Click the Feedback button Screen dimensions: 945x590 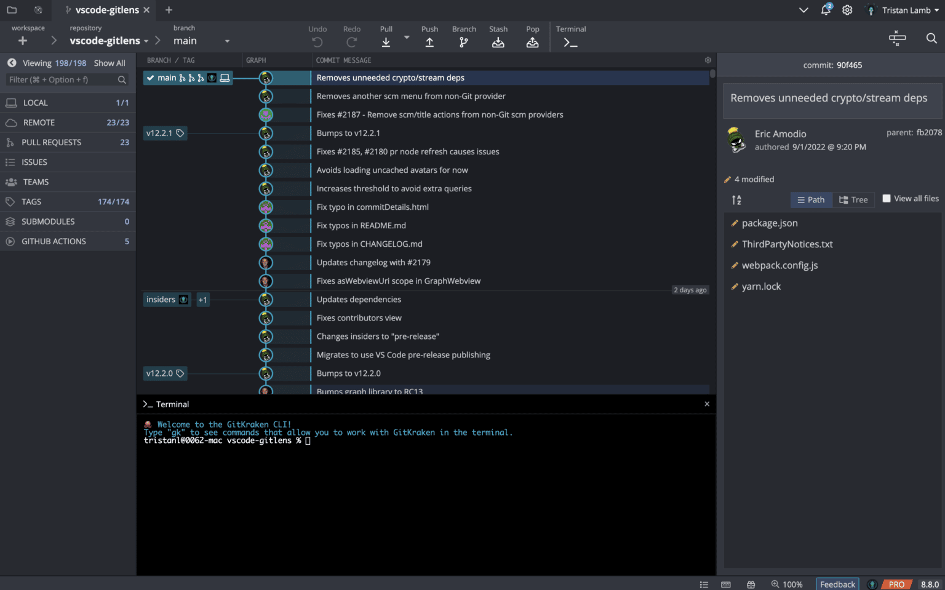coord(837,584)
